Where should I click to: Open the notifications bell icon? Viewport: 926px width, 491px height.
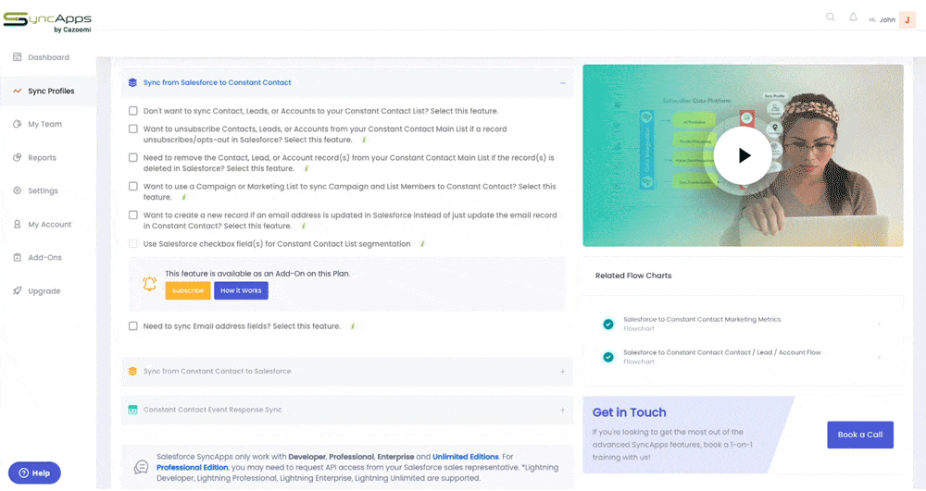(854, 18)
